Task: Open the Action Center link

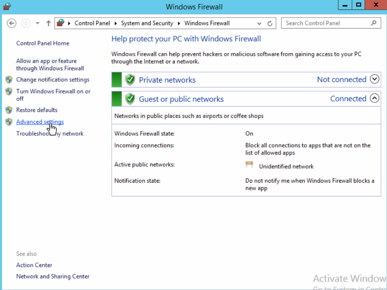Action: 34,265
